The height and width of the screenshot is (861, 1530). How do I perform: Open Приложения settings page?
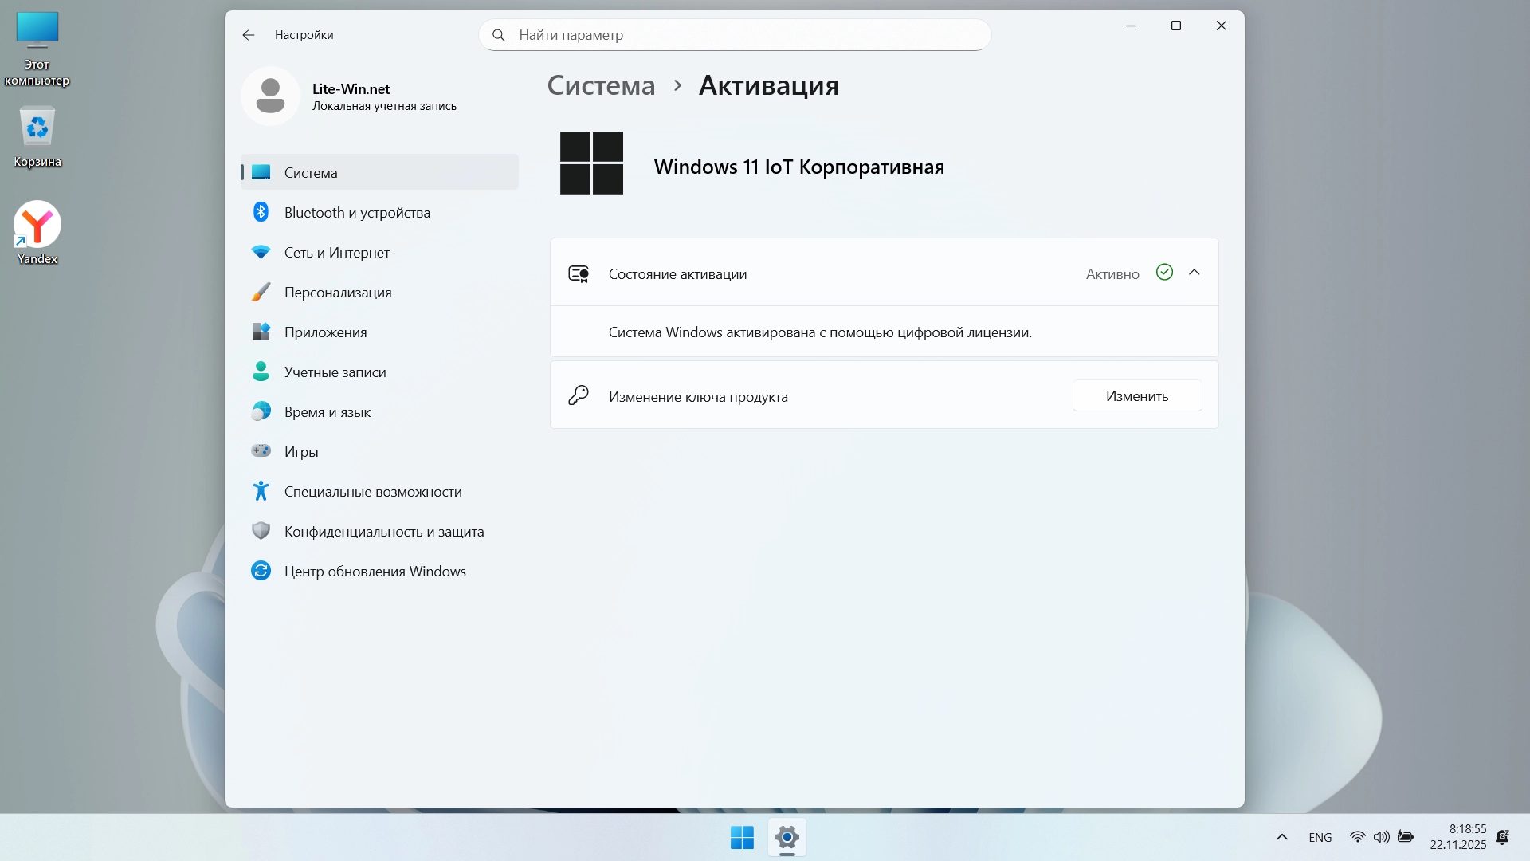(x=325, y=332)
